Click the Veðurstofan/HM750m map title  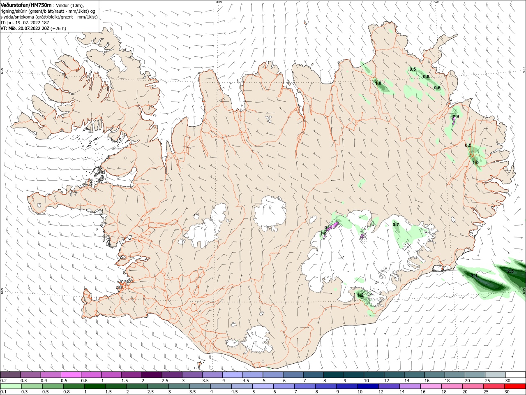point(26,5)
